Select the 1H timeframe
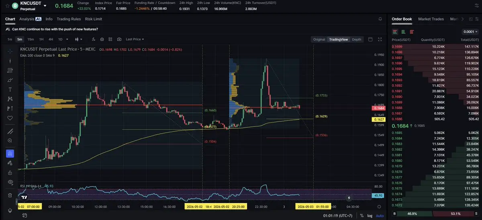482x220 pixels. tap(41, 39)
